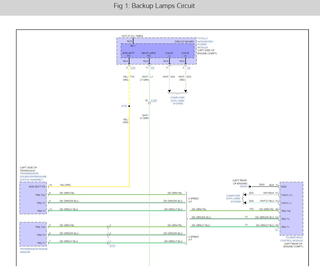
Task: Click the 'HOT AT ALL TIMES' label
Action: [x=132, y=36]
